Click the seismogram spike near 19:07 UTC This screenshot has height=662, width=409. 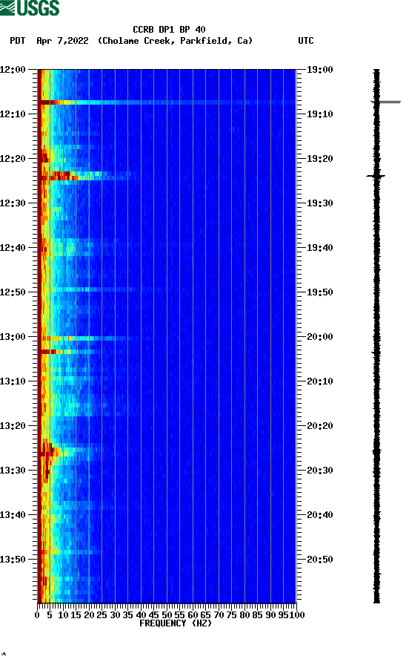tap(386, 102)
